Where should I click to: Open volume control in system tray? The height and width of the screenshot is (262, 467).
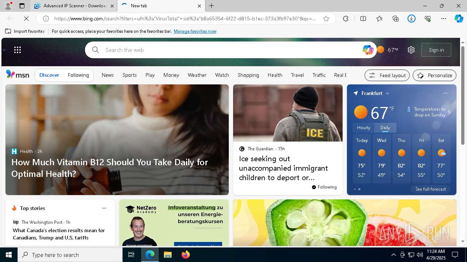[420, 255]
